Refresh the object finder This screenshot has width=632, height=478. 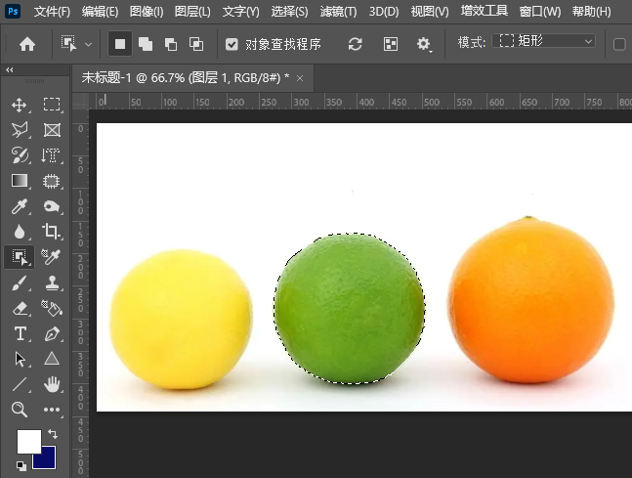tap(356, 44)
